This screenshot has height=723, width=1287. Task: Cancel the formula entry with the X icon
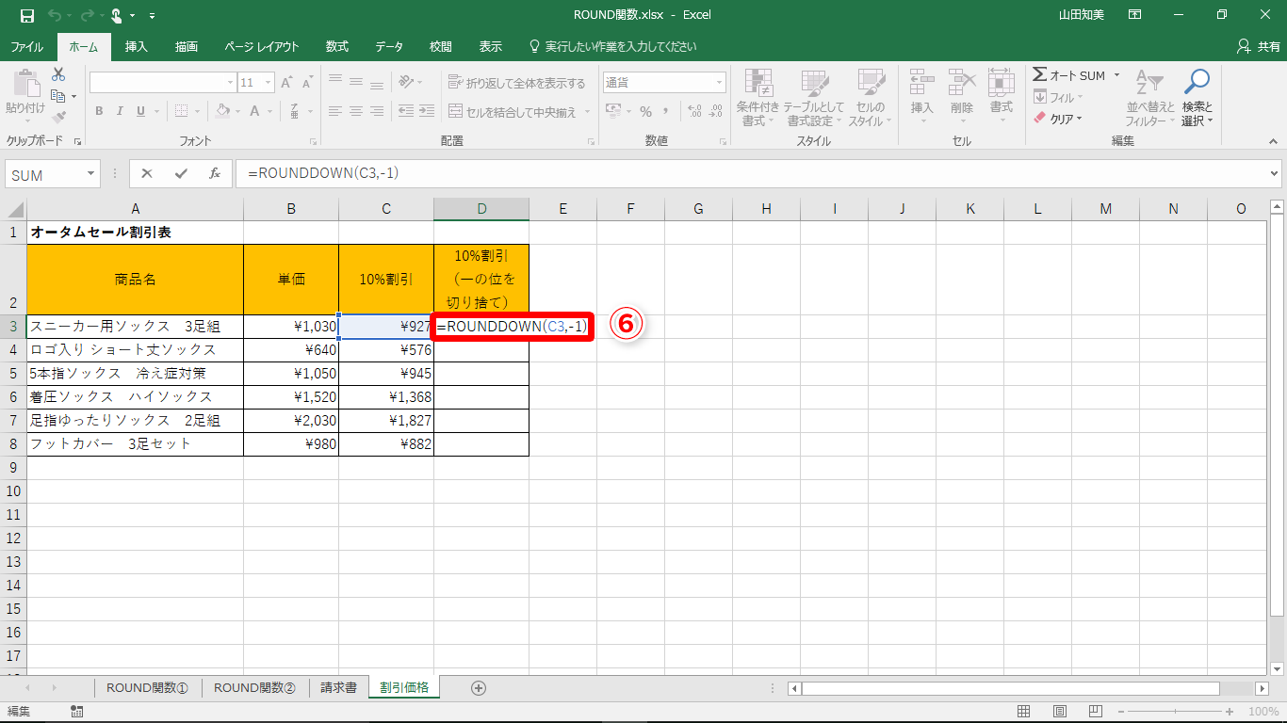coord(147,174)
